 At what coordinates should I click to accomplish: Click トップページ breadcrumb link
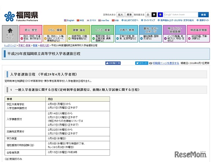point(10,46)
